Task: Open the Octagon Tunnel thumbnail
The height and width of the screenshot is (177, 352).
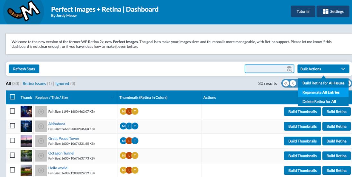Action: [x=26, y=156]
